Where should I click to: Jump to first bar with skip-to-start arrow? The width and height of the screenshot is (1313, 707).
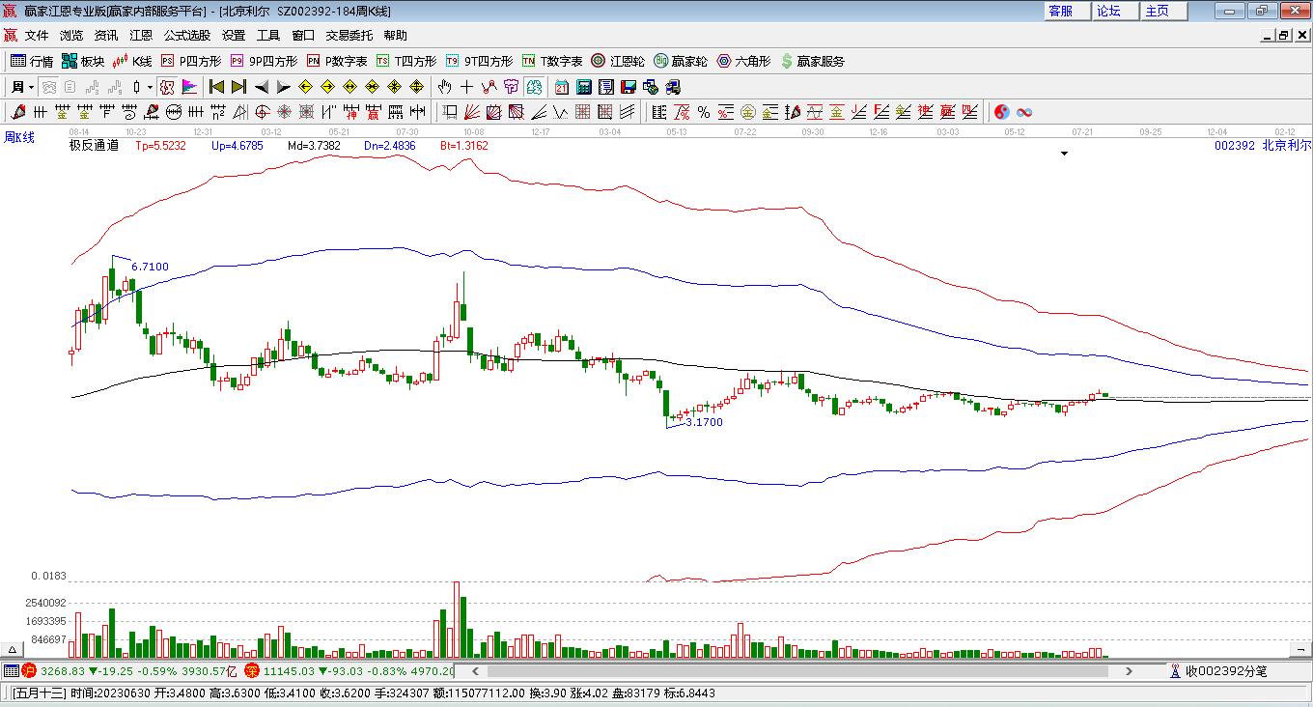[x=217, y=87]
